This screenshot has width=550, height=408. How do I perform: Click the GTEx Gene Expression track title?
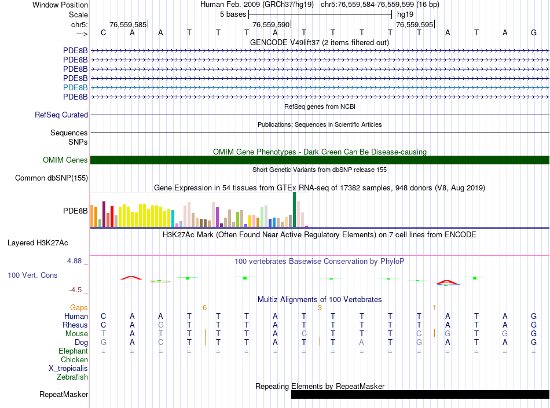[319, 188]
